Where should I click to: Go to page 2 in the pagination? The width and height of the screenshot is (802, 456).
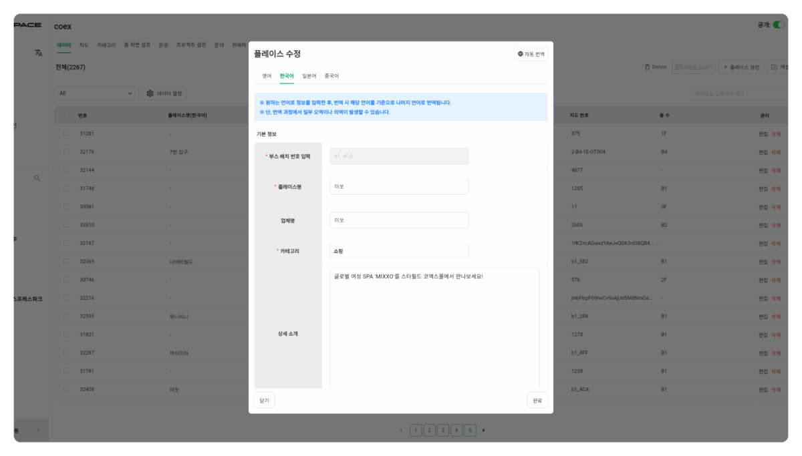pos(429,430)
